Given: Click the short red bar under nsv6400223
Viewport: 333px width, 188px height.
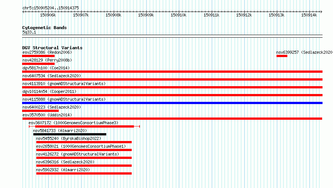Looking at the screenshot, I should [40, 111].
